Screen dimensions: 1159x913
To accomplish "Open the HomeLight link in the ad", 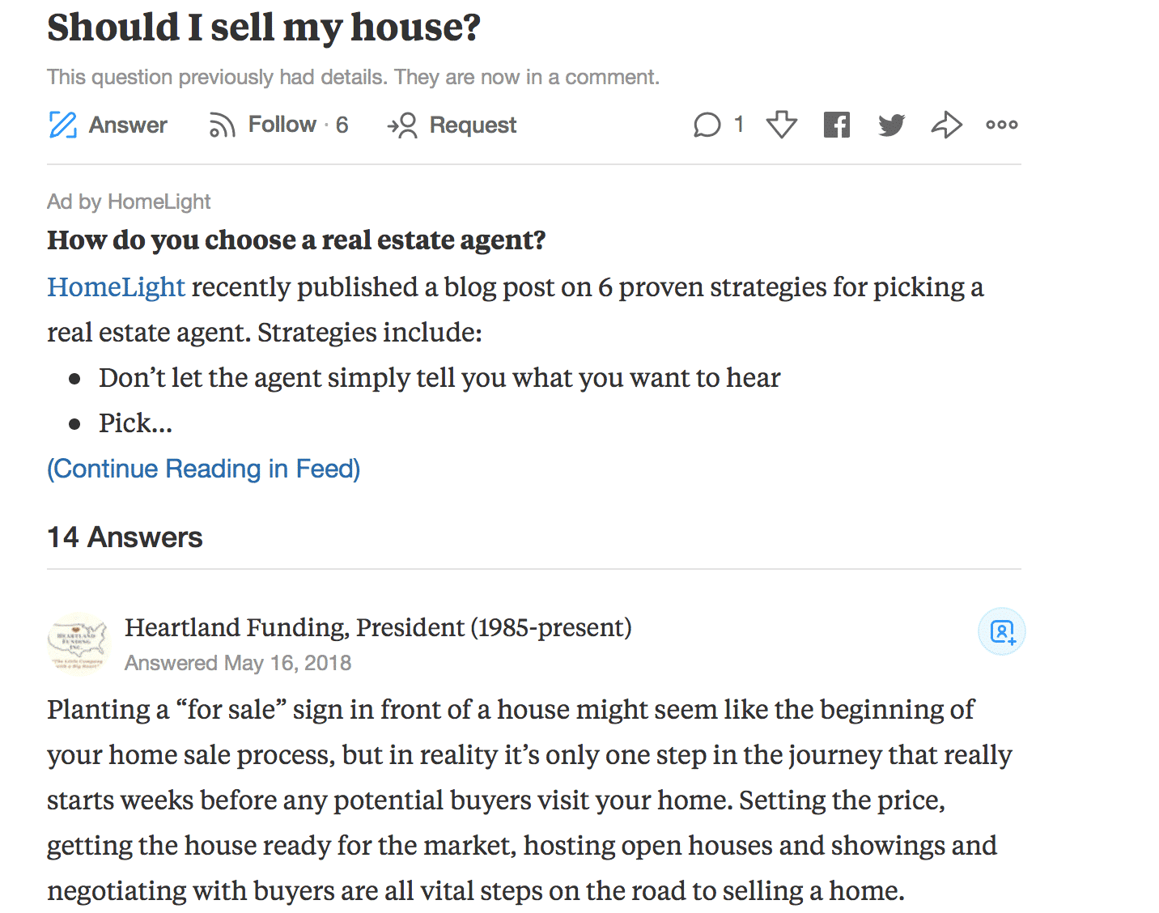I will point(117,287).
